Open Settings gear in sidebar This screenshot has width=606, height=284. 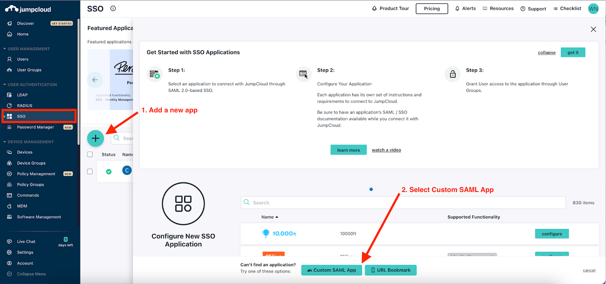(9, 252)
